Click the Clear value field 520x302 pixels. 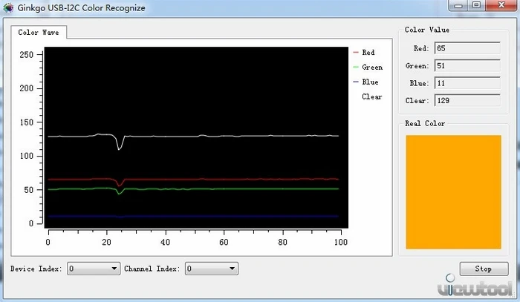pos(467,100)
